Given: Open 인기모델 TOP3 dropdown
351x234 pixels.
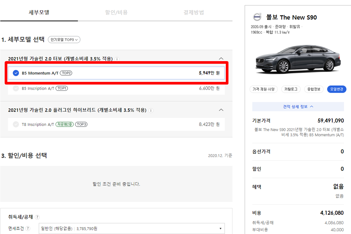Looking at the screenshot, I should click(64, 39).
